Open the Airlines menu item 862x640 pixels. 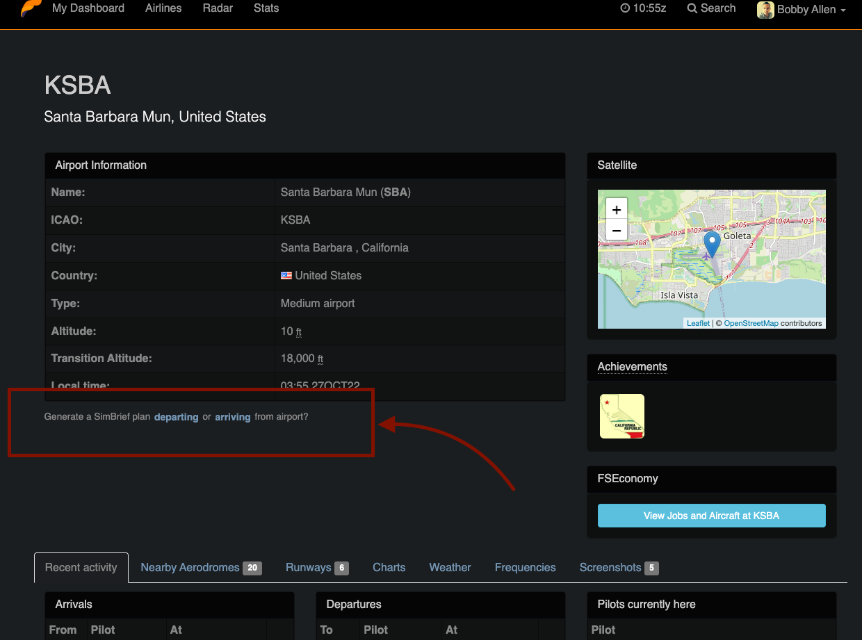[x=163, y=8]
